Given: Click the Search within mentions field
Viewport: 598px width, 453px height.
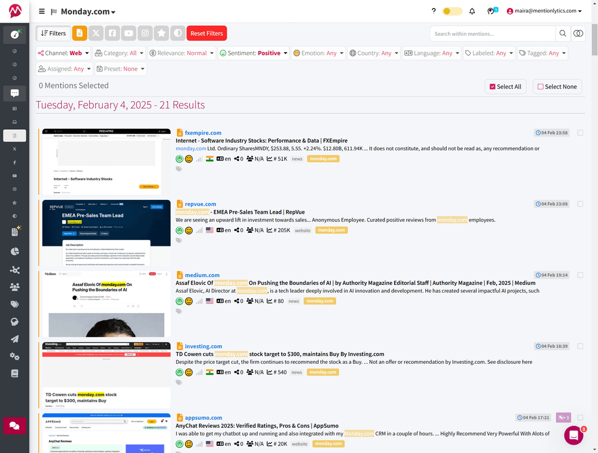Looking at the screenshot, I should [492, 34].
